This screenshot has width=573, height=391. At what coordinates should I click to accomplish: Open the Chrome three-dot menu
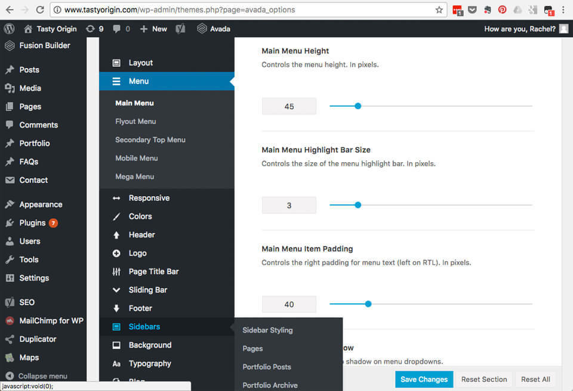pyautogui.click(x=563, y=10)
